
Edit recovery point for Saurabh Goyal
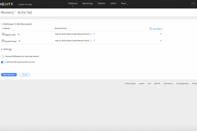point(94,40)
